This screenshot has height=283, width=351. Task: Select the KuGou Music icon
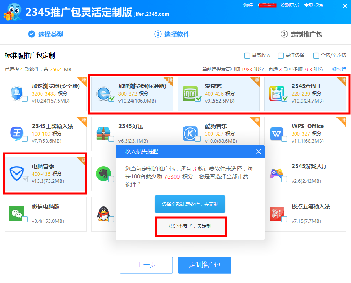click(190, 134)
